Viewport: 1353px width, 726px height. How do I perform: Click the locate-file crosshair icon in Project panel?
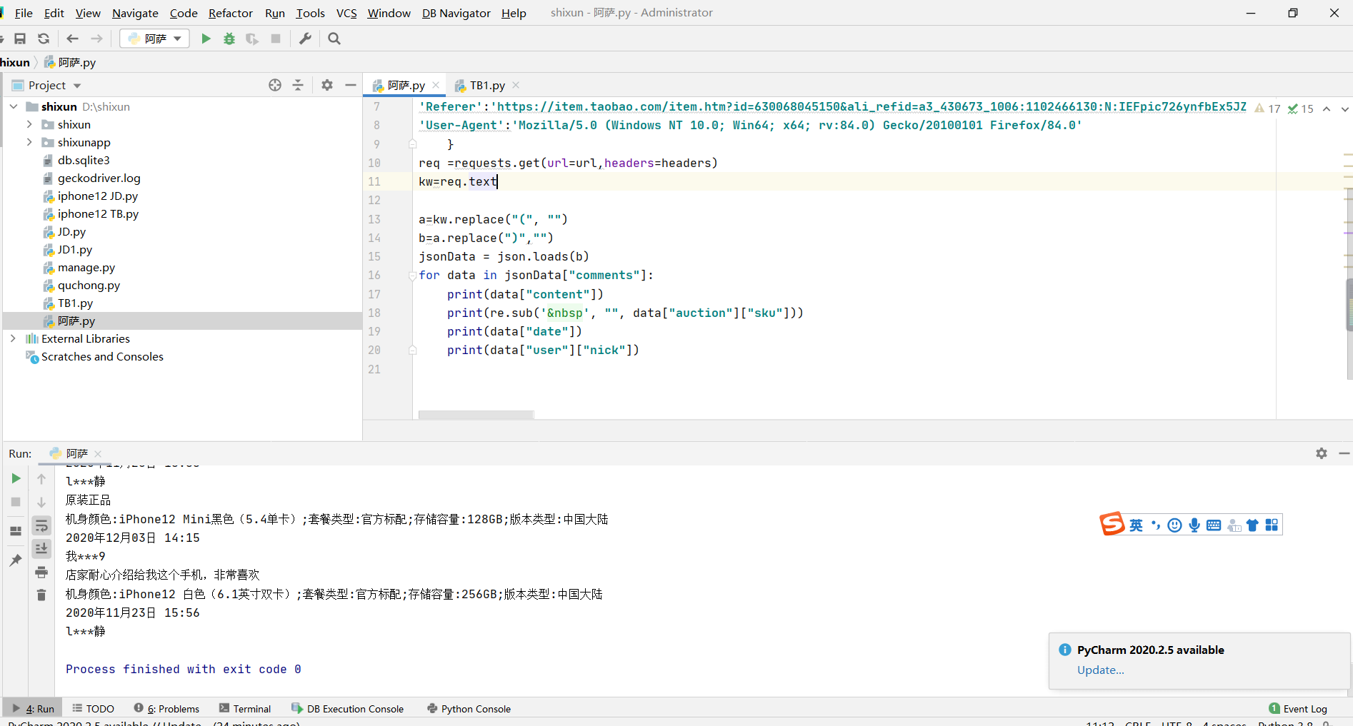275,85
